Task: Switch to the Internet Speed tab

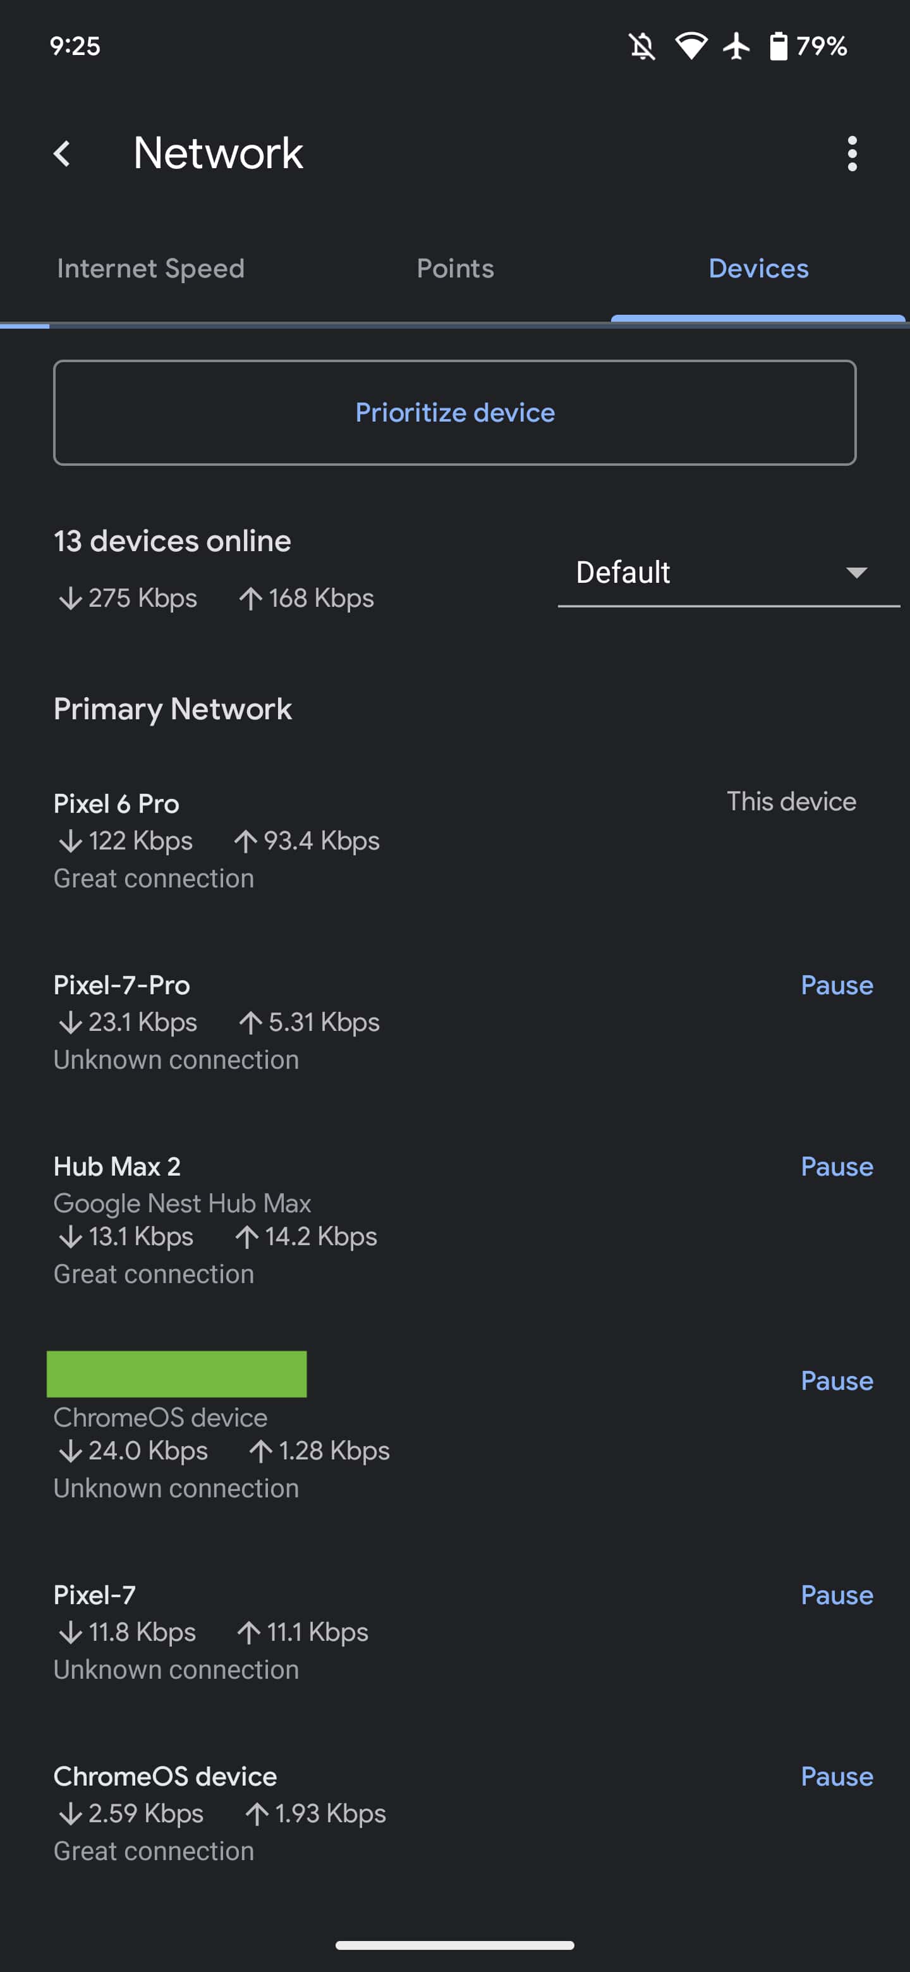Action: coord(151,269)
